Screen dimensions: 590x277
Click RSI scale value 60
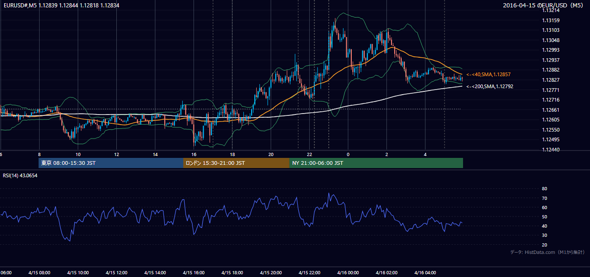pos(544,207)
